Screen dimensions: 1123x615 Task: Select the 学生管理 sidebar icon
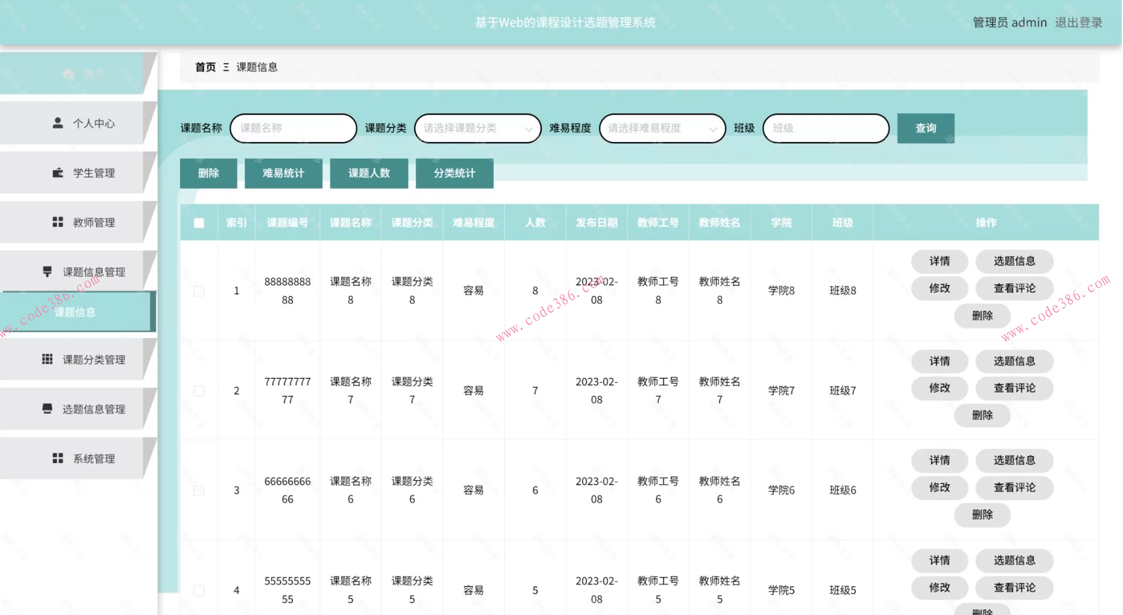pos(57,172)
